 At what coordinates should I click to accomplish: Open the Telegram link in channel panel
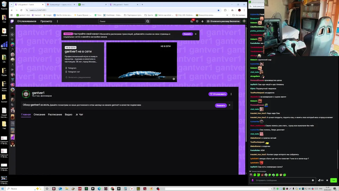click(x=72, y=68)
